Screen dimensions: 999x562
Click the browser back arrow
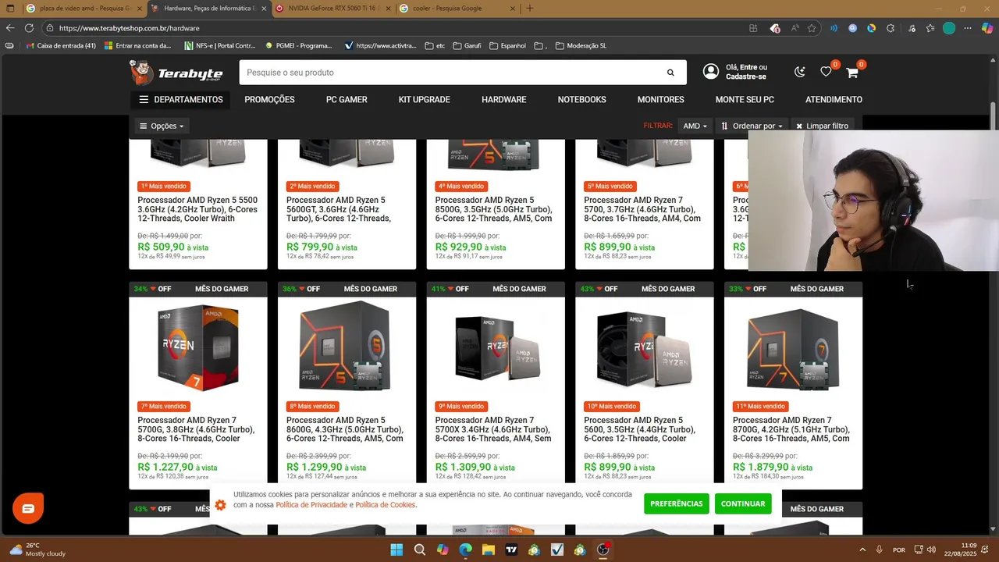click(x=10, y=28)
